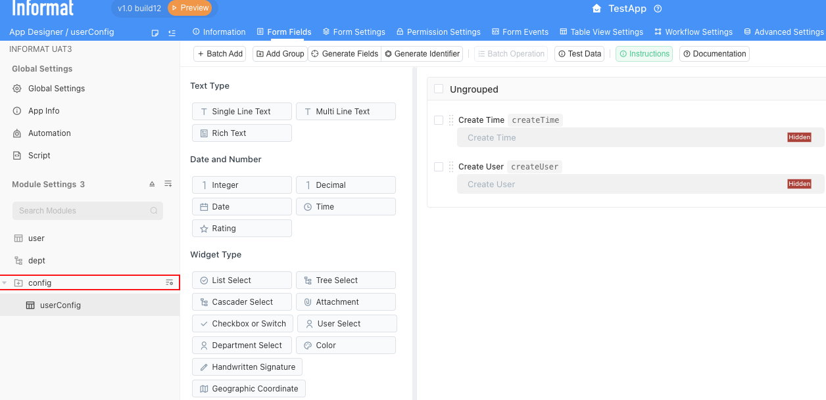Click the note icon in App Designer header
This screenshot has width=826, height=400.
click(x=155, y=32)
